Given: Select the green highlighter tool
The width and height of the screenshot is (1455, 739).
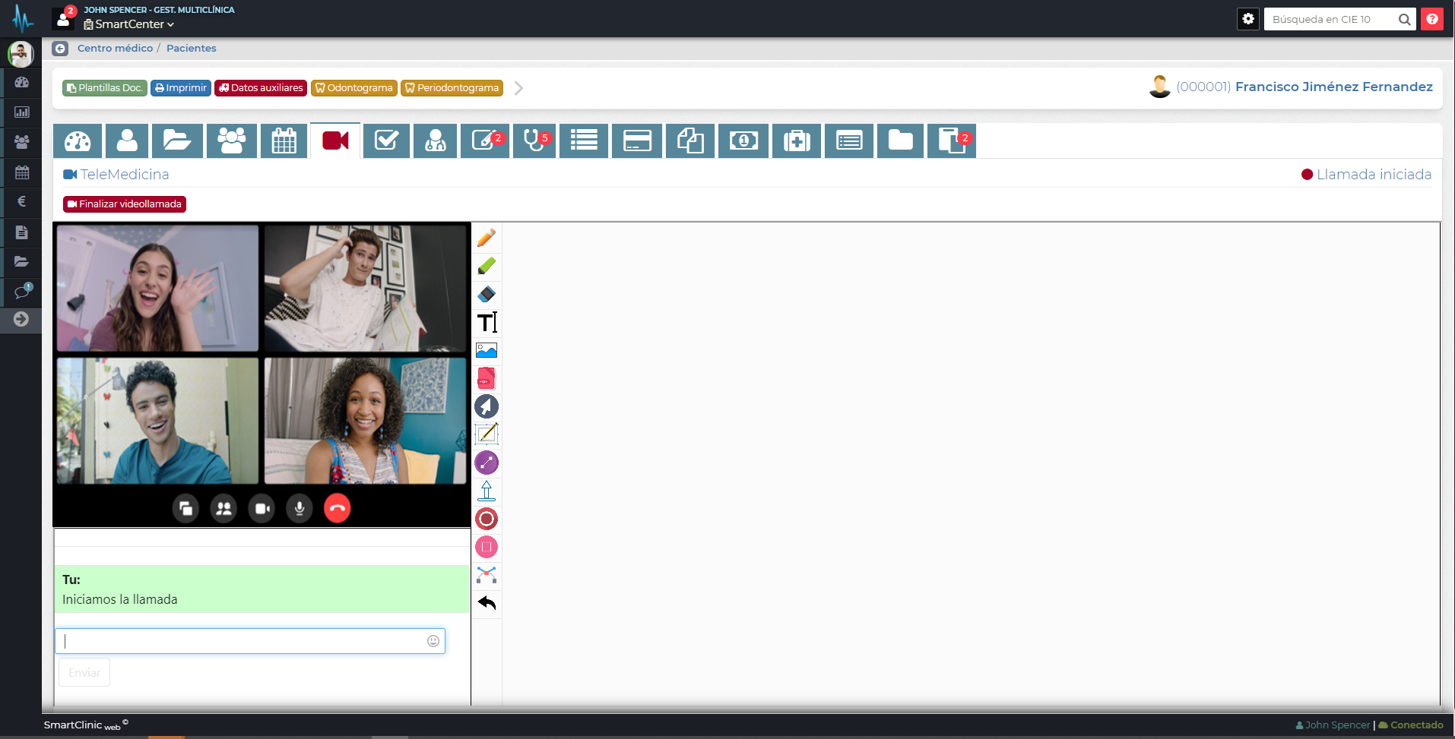Looking at the screenshot, I should [x=487, y=266].
